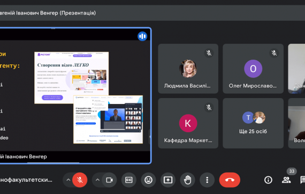Image resolution: width=305 pixels, height=194 pixels.
Task: Select Людмила Василі... participant tile
Action: click(x=188, y=69)
